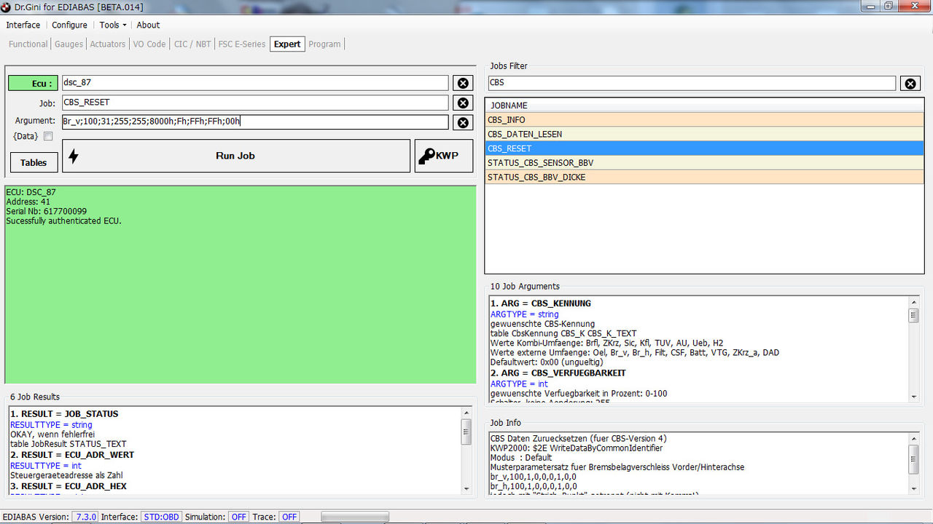Switch to the Functional tab
The image size is (933, 524).
28,44
